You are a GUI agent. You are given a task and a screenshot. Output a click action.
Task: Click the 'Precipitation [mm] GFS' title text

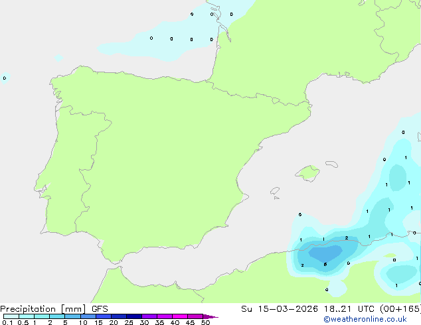(54, 309)
